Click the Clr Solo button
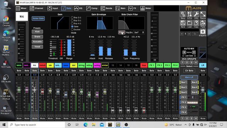The height and width of the screenshot is (128, 227). coord(189,71)
